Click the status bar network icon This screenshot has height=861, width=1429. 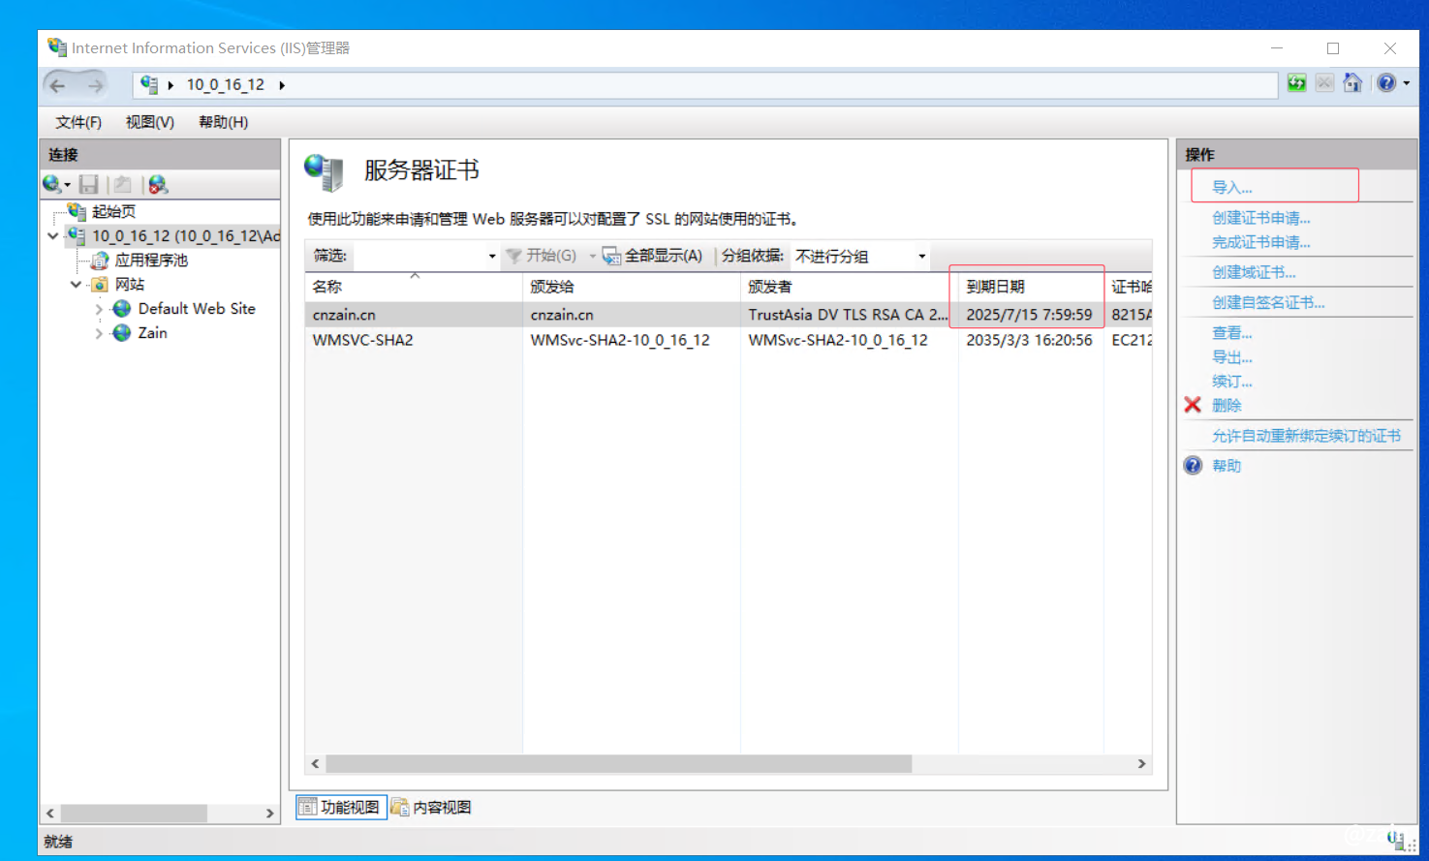pos(1396,839)
